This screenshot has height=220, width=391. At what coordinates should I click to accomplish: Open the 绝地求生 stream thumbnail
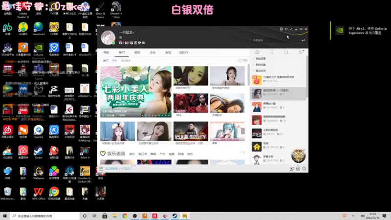click(x=191, y=131)
